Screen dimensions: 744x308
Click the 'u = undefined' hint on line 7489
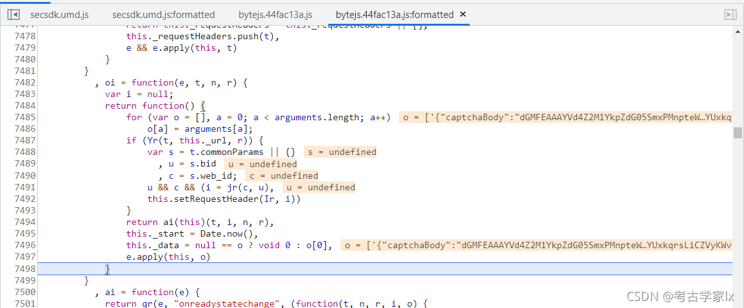[260, 164]
